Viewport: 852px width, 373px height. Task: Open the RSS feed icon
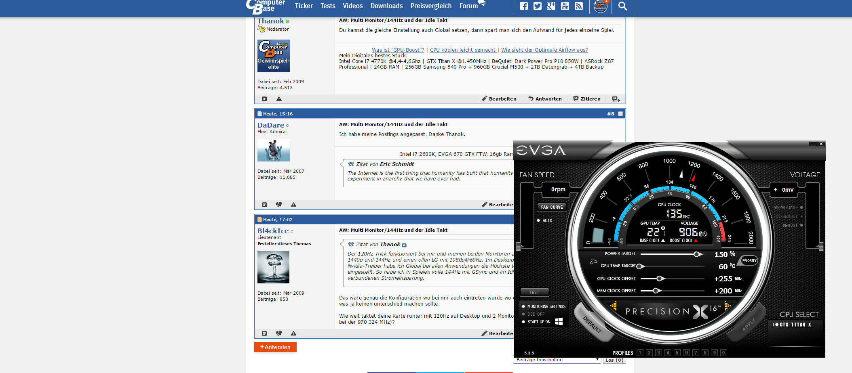pyautogui.click(x=579, y=6)
